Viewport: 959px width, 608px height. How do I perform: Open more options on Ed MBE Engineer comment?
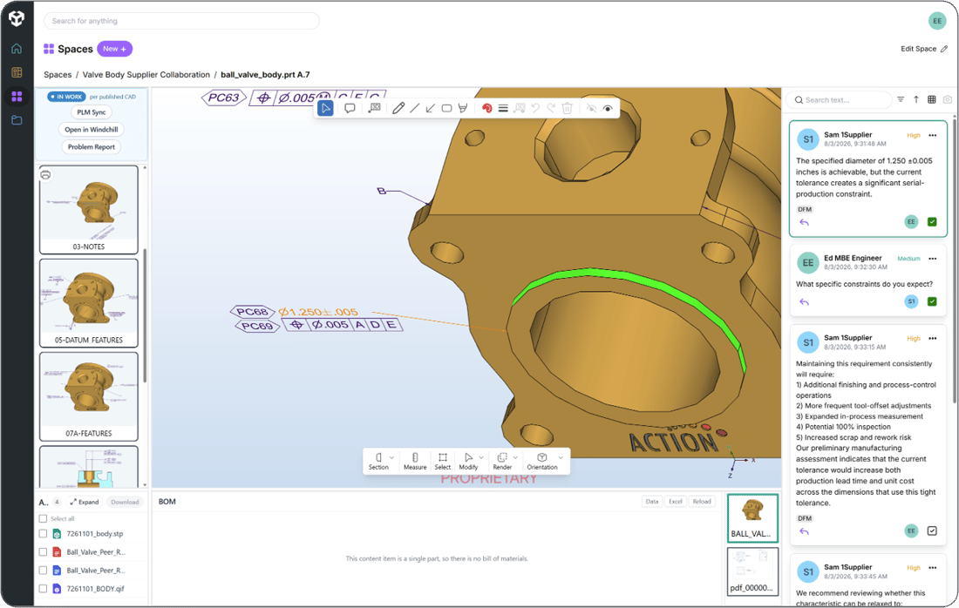[x=933, y=259]
